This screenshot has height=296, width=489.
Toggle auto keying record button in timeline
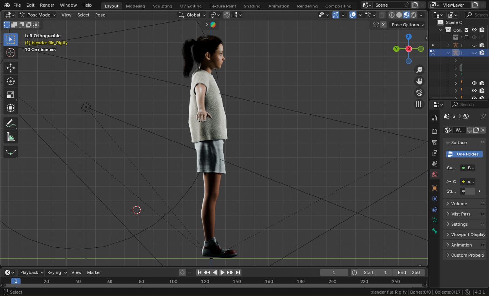click(182, 273)
